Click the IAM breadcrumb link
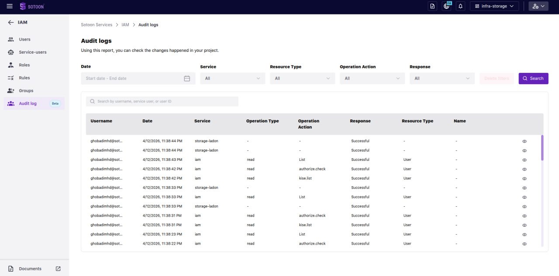The width and height of the screenshot is (559, 276). tap(125, 25)
